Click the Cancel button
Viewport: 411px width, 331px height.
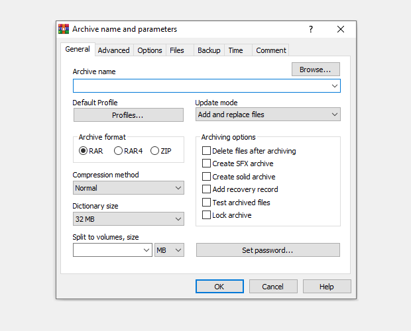pyautogui.click(x=273, y=287)
